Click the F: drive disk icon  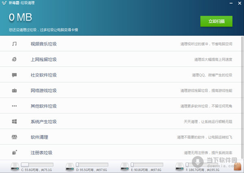(x=180, y=166)
